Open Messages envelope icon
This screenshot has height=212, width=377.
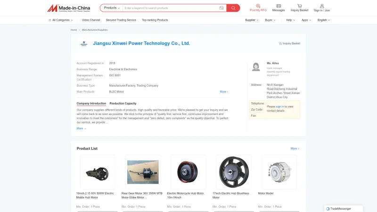click(279, 8)
